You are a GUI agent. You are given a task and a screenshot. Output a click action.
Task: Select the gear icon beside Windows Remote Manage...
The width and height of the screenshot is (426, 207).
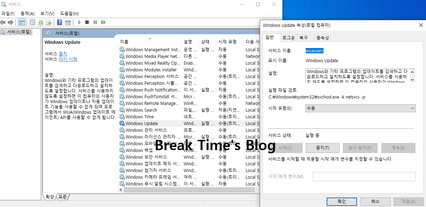click(122, 103)
